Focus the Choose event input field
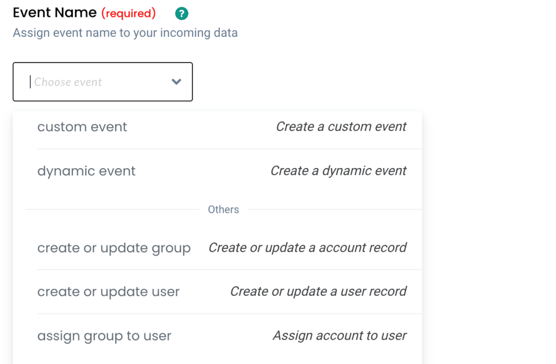The width and height of the screenshot is (556, 364). [92, 82]
